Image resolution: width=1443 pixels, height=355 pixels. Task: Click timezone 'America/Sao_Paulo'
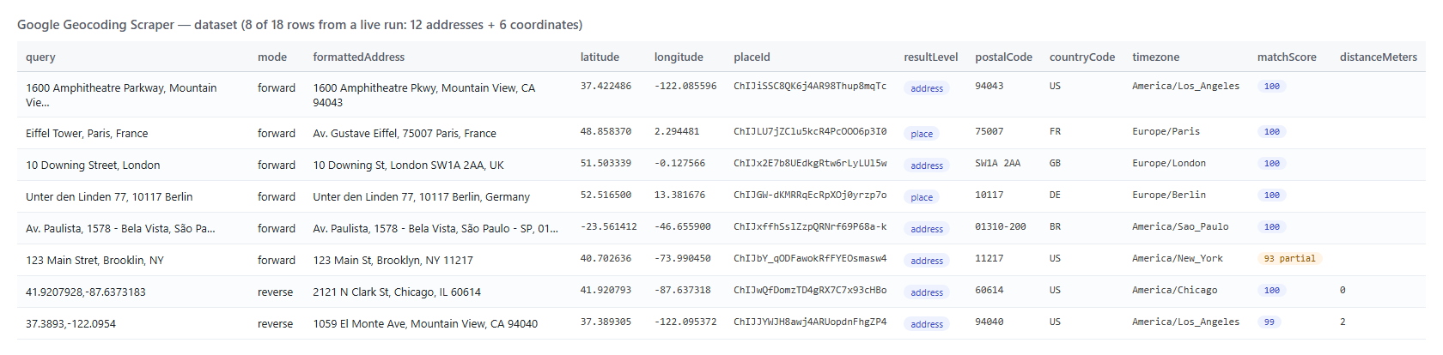[x=1180, y=226]
